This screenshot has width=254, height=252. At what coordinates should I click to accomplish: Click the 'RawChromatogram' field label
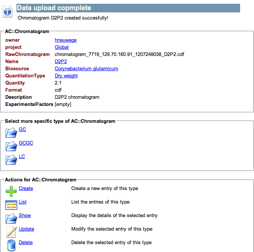pos(27,54)
